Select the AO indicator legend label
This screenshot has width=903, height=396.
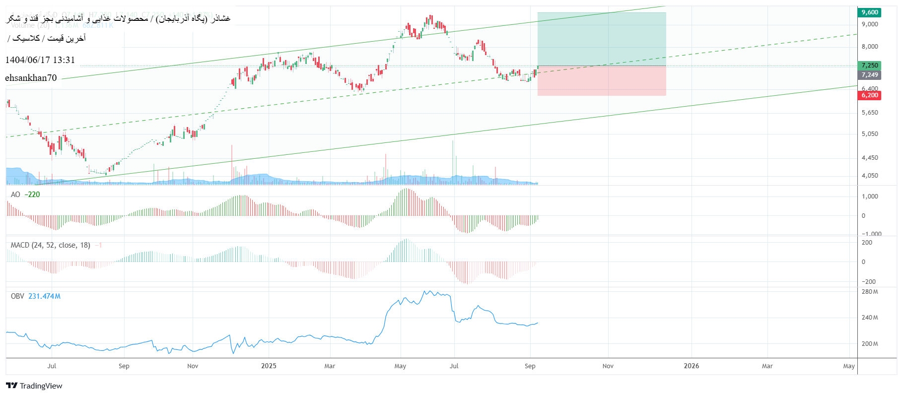(x=15, y=195)
